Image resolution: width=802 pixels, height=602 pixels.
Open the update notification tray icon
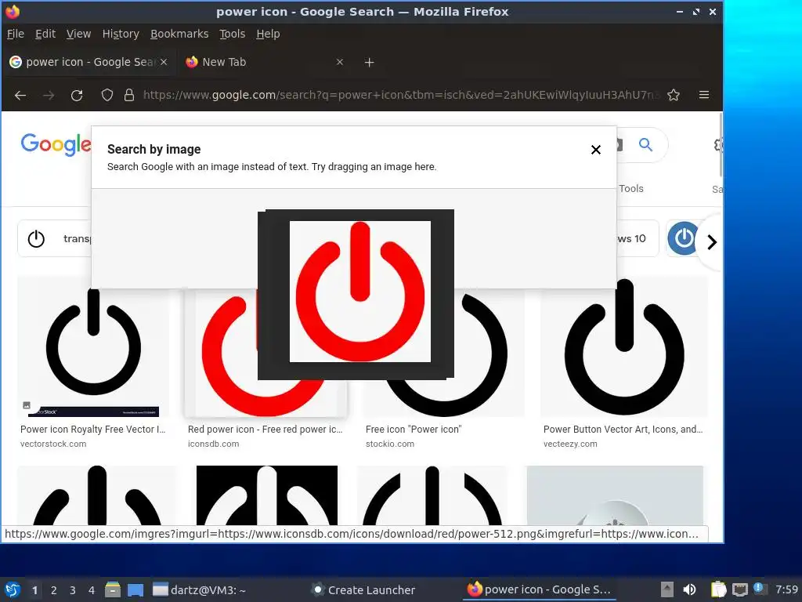pyautogui.click(x=759, y=589)
